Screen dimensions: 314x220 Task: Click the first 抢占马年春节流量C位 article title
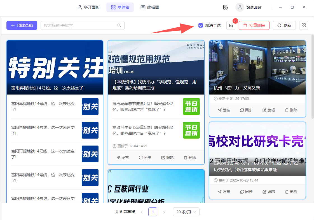point(142,107)
